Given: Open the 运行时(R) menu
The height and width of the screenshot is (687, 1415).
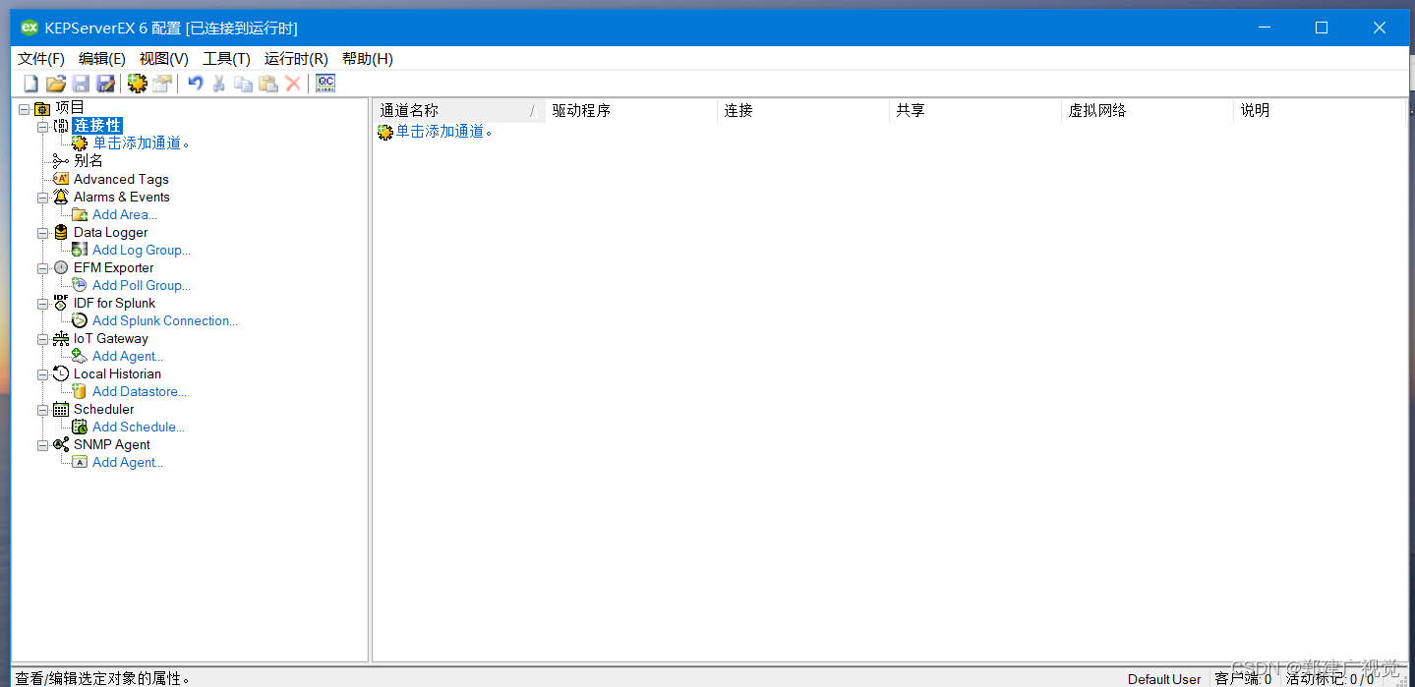Looking at the screenshot, I should [x=296, y=59].
